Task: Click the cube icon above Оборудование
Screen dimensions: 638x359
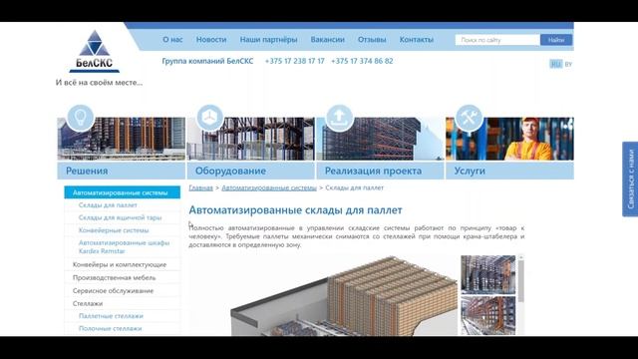Action: point(209,118)
